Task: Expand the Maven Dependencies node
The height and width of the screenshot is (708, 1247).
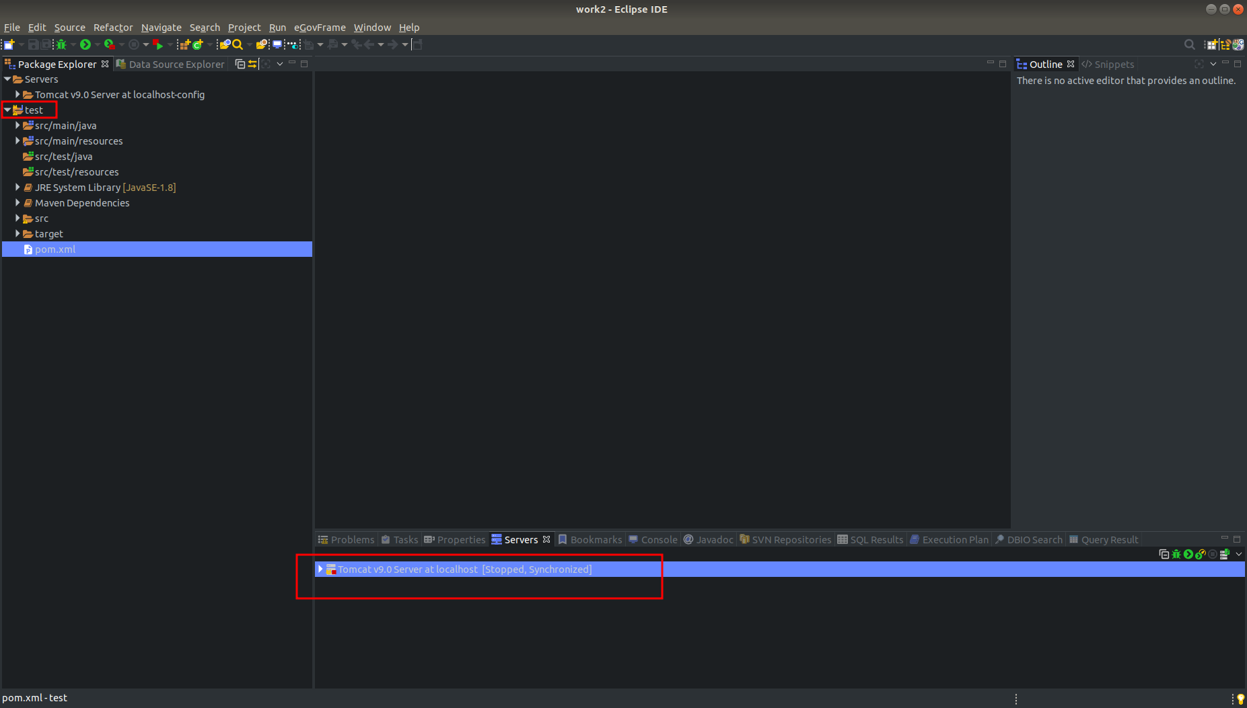Action: click(x=17, y=202)
